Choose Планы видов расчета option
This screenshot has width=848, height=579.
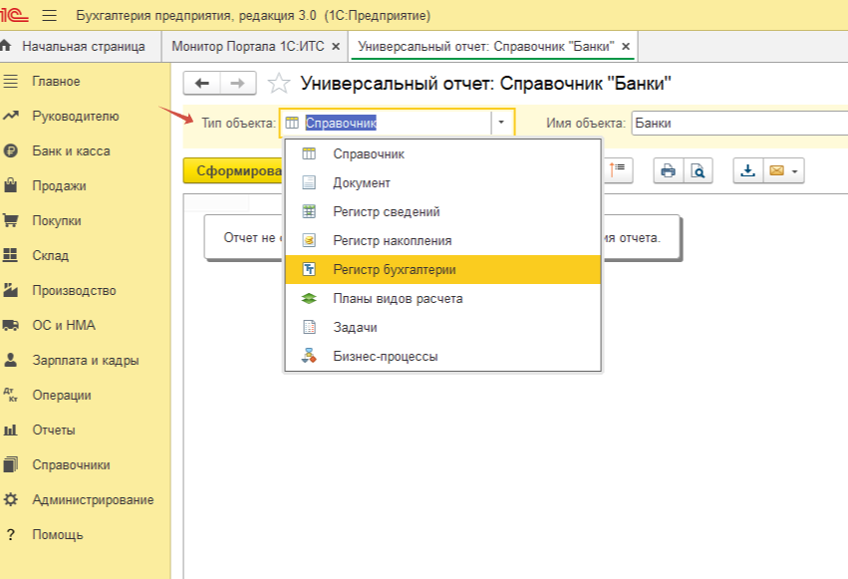tap(442, 298)
